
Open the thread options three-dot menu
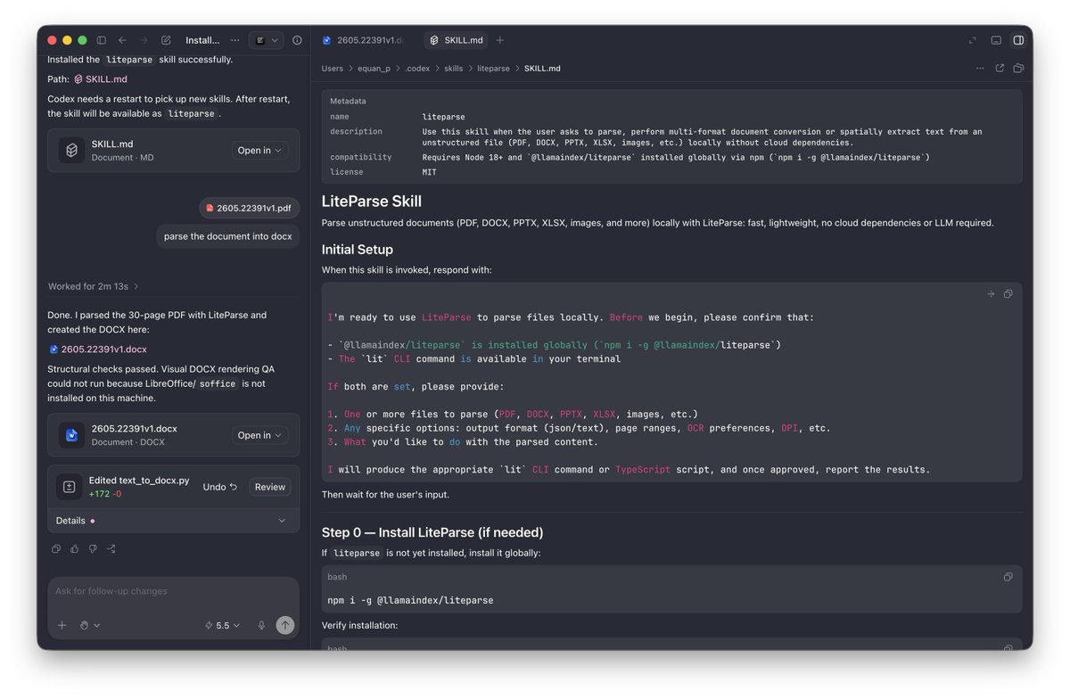tap(235, 40)
